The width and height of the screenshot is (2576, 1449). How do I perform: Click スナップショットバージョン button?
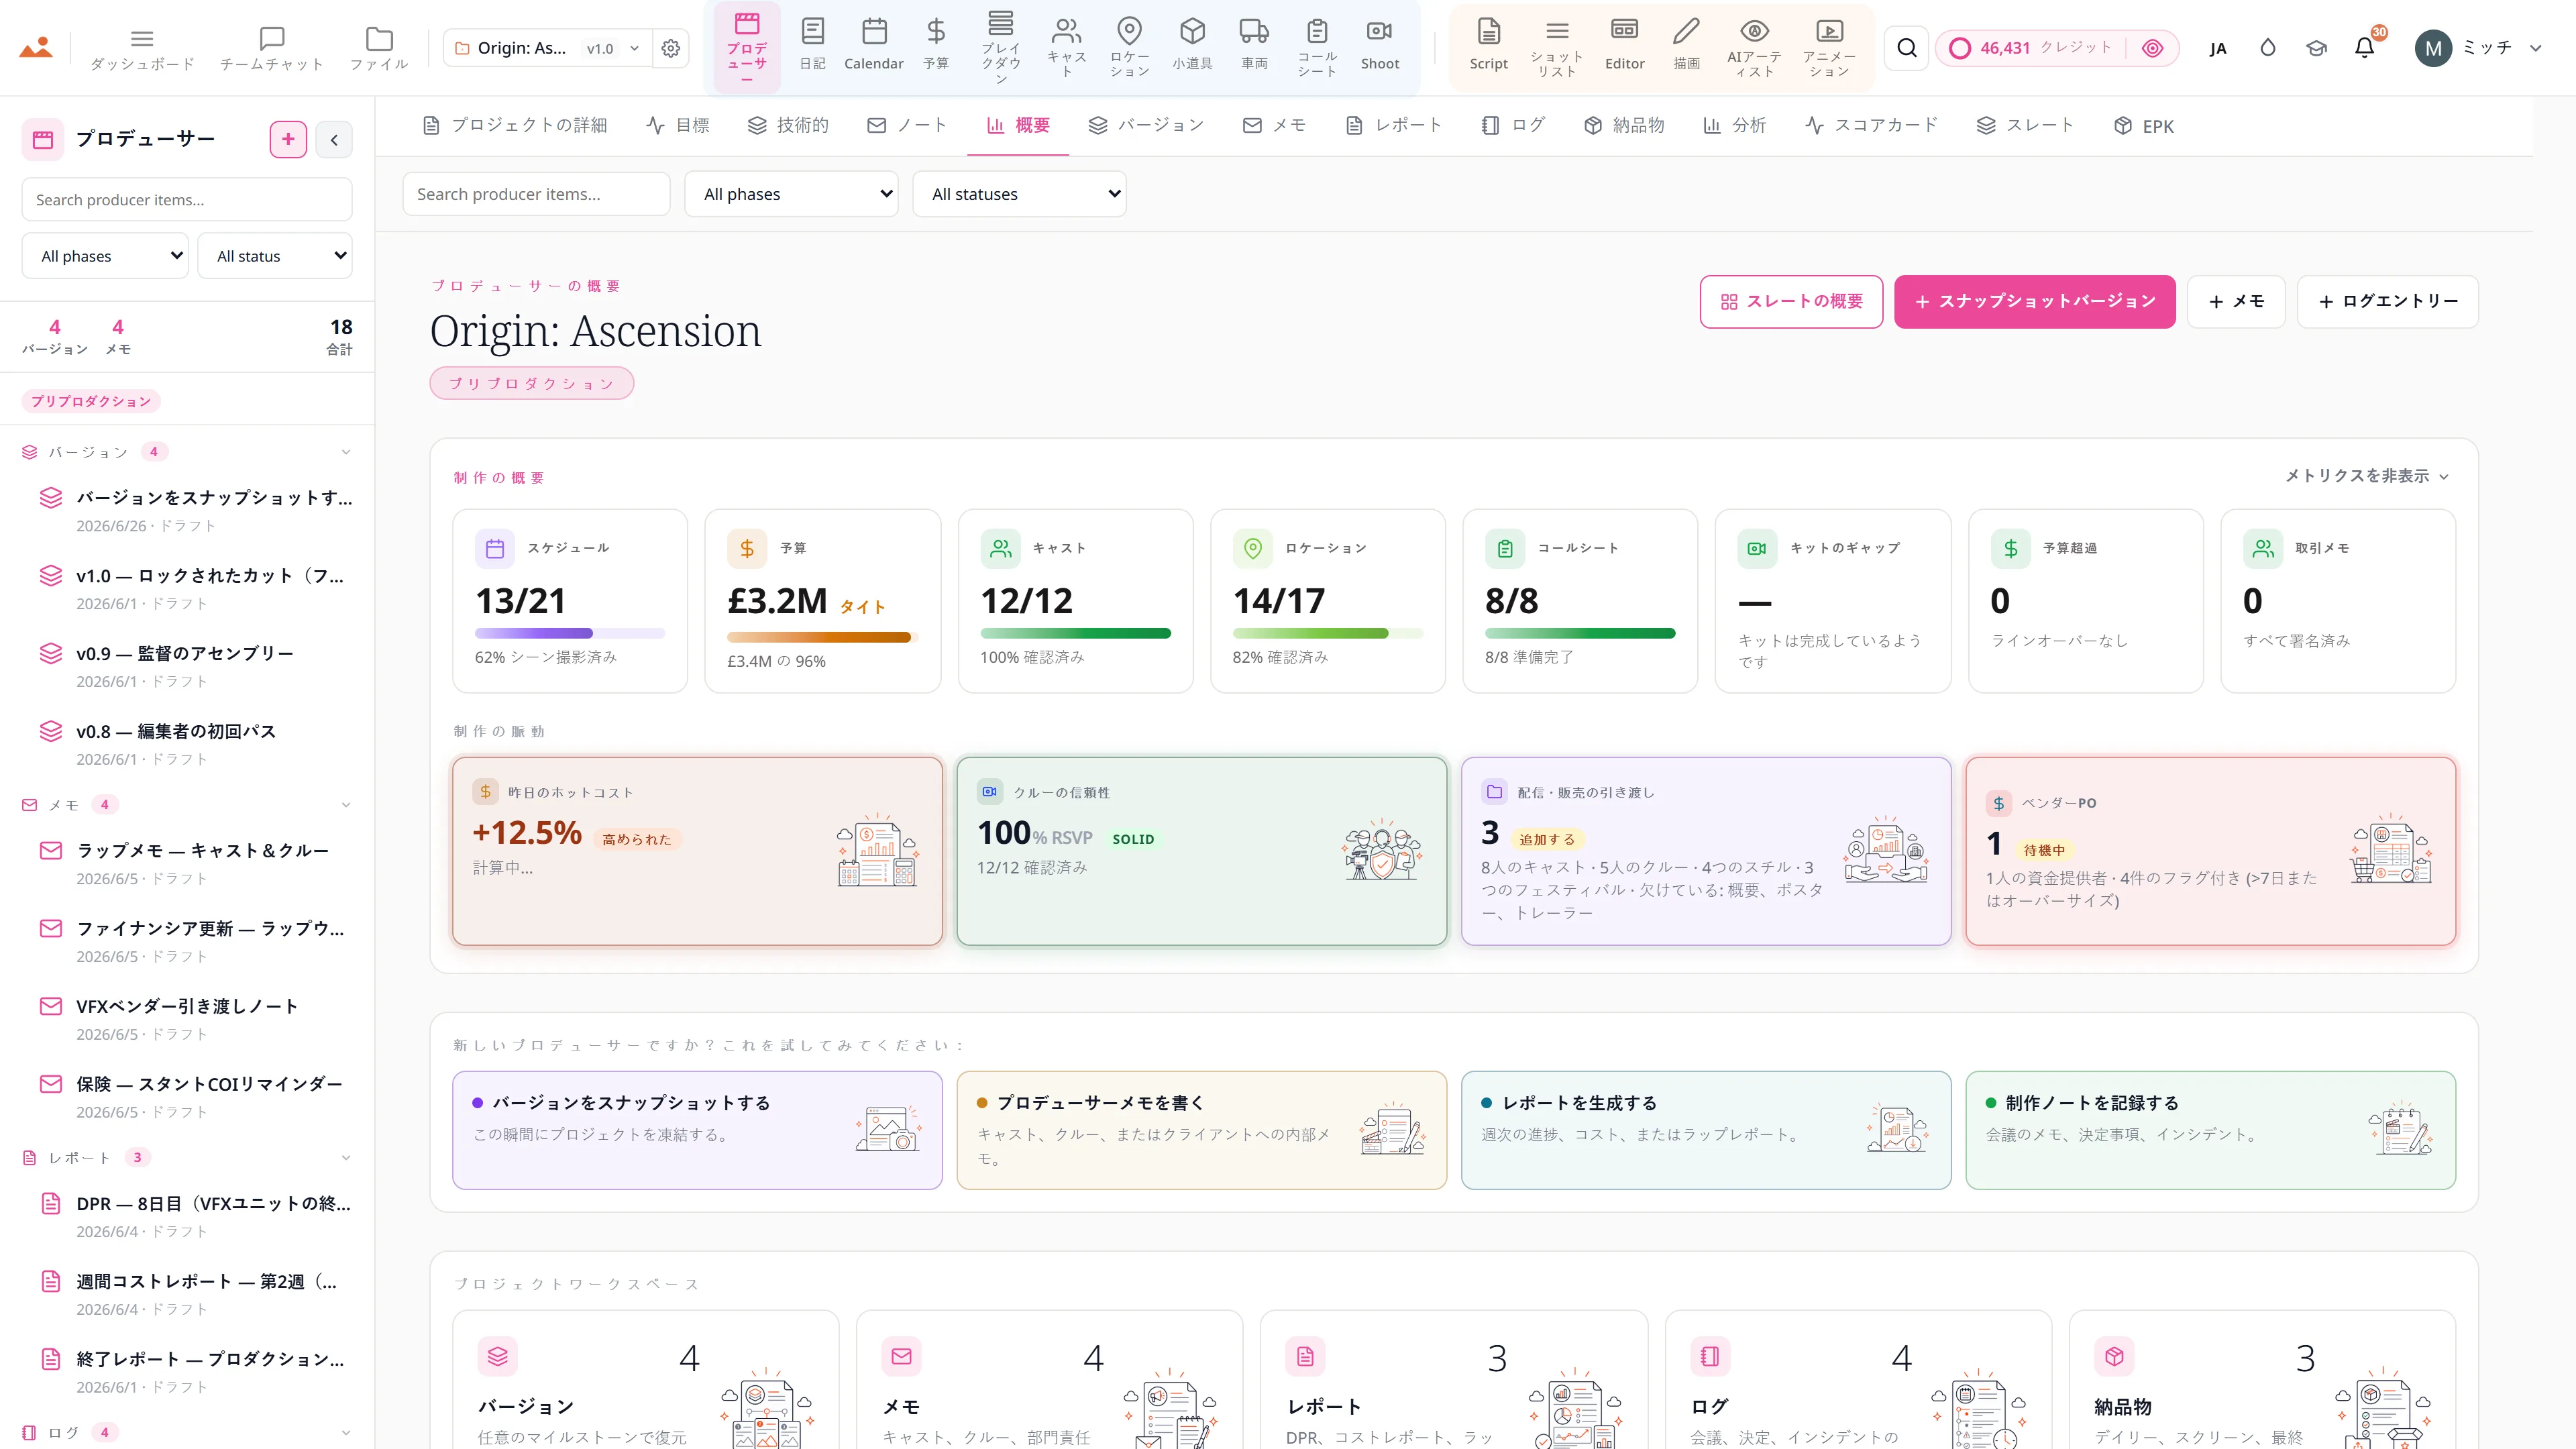coord(2034,302)
